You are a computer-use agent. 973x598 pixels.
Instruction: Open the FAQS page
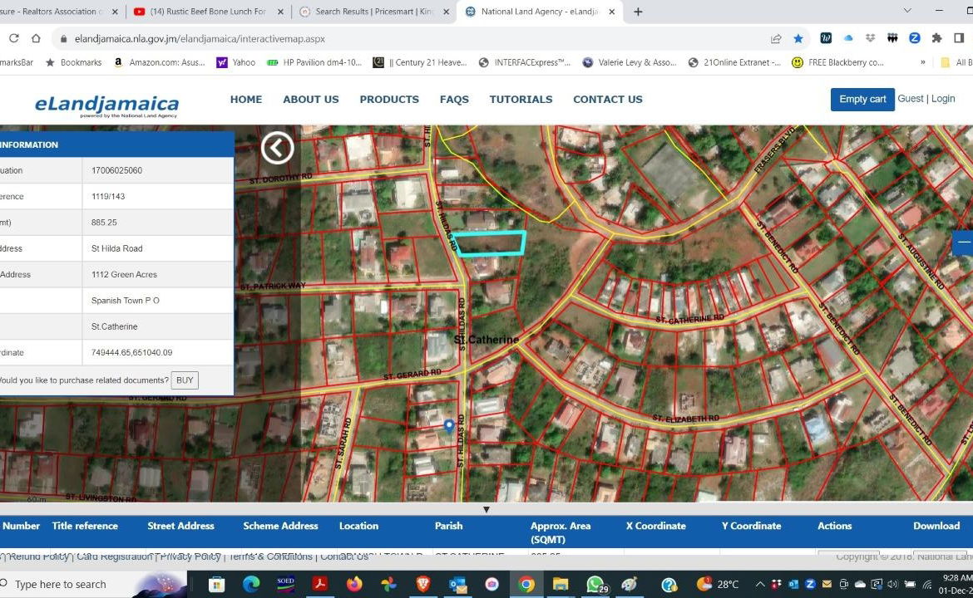point(454,99)
